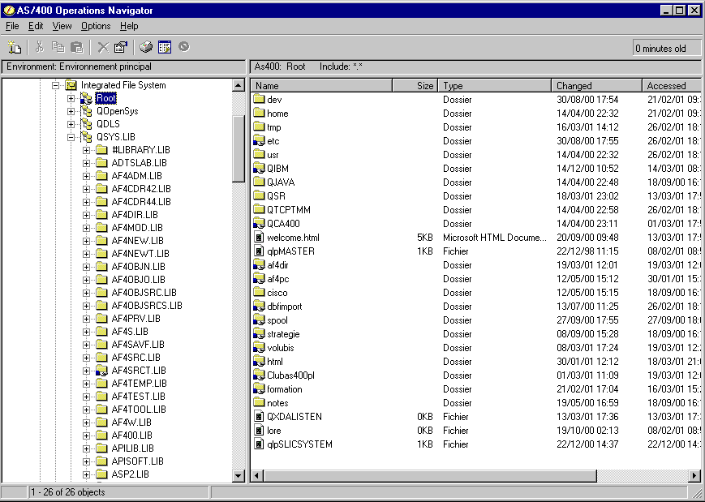Select the qlpSLICSYSTEM file name
The width and height of the screenshot is (705, 502).
299,444
